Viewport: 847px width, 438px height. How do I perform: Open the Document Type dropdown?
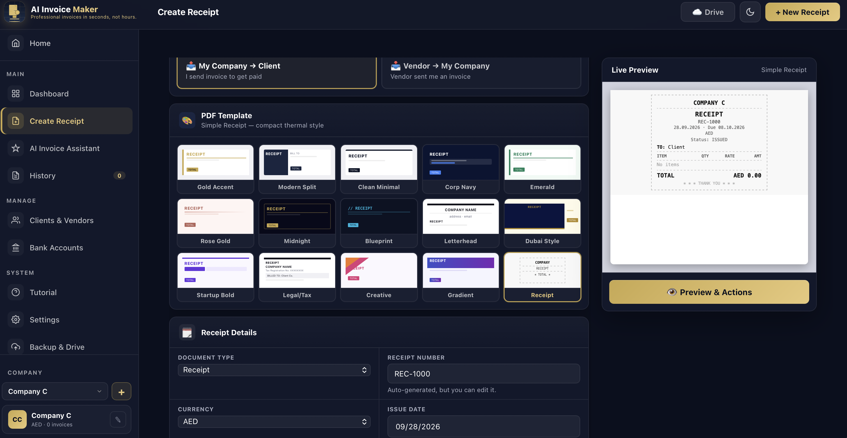pyautogui.click(x=274, y=370)
